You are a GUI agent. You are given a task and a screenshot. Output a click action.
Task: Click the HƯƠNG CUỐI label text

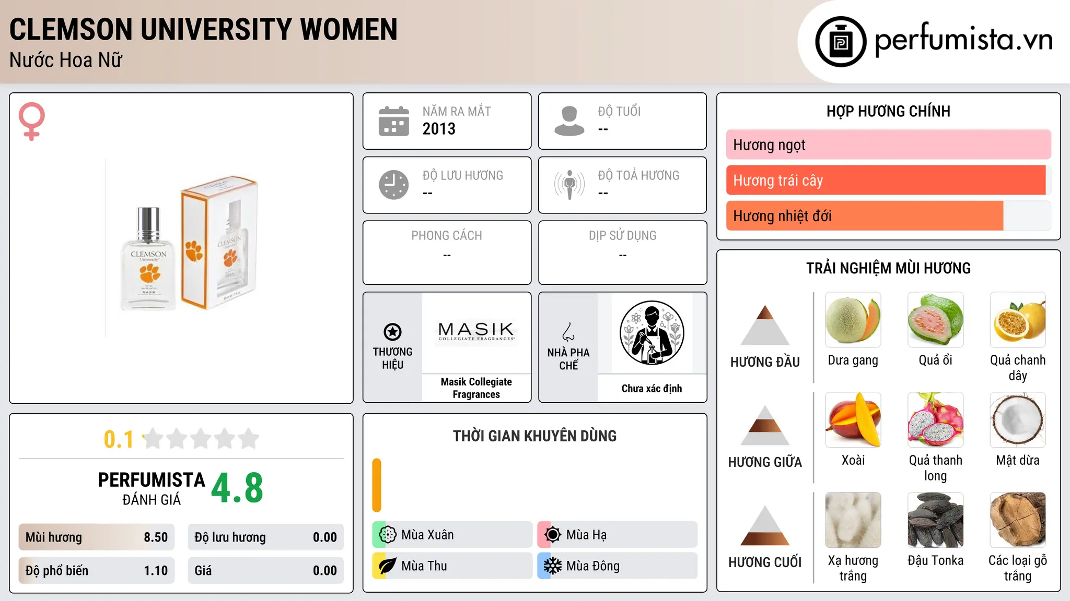pyautogui.click(x=765, y=562)
